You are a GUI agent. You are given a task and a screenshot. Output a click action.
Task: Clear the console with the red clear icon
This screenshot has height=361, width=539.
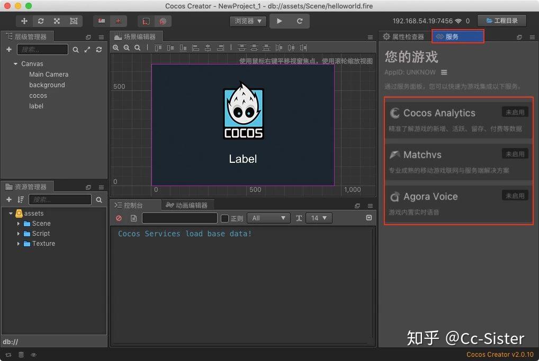[119, 218]
